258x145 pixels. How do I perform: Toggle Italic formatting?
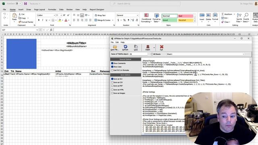point(43,20)
